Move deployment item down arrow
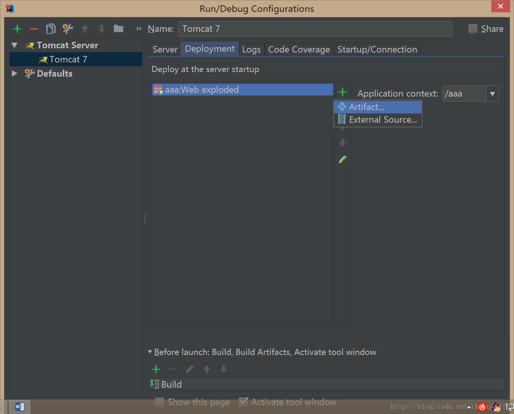 click(343, 143)
